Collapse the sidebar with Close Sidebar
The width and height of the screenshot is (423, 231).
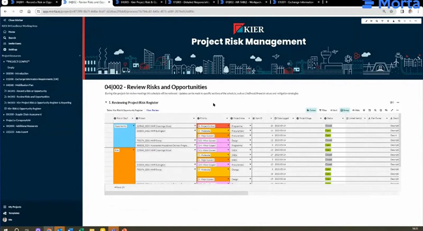click(x=13, y=20)
